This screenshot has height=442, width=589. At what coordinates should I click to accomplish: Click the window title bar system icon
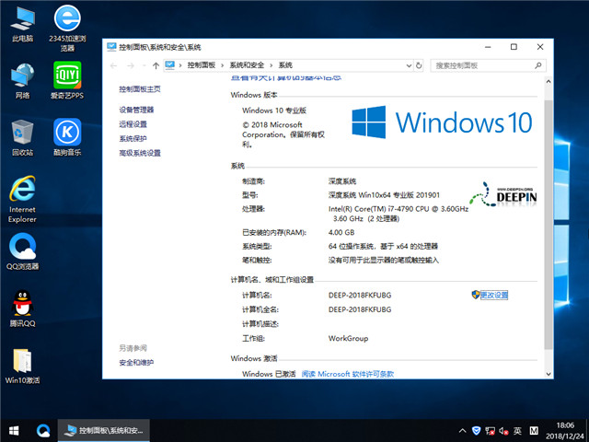click(111, 47)
